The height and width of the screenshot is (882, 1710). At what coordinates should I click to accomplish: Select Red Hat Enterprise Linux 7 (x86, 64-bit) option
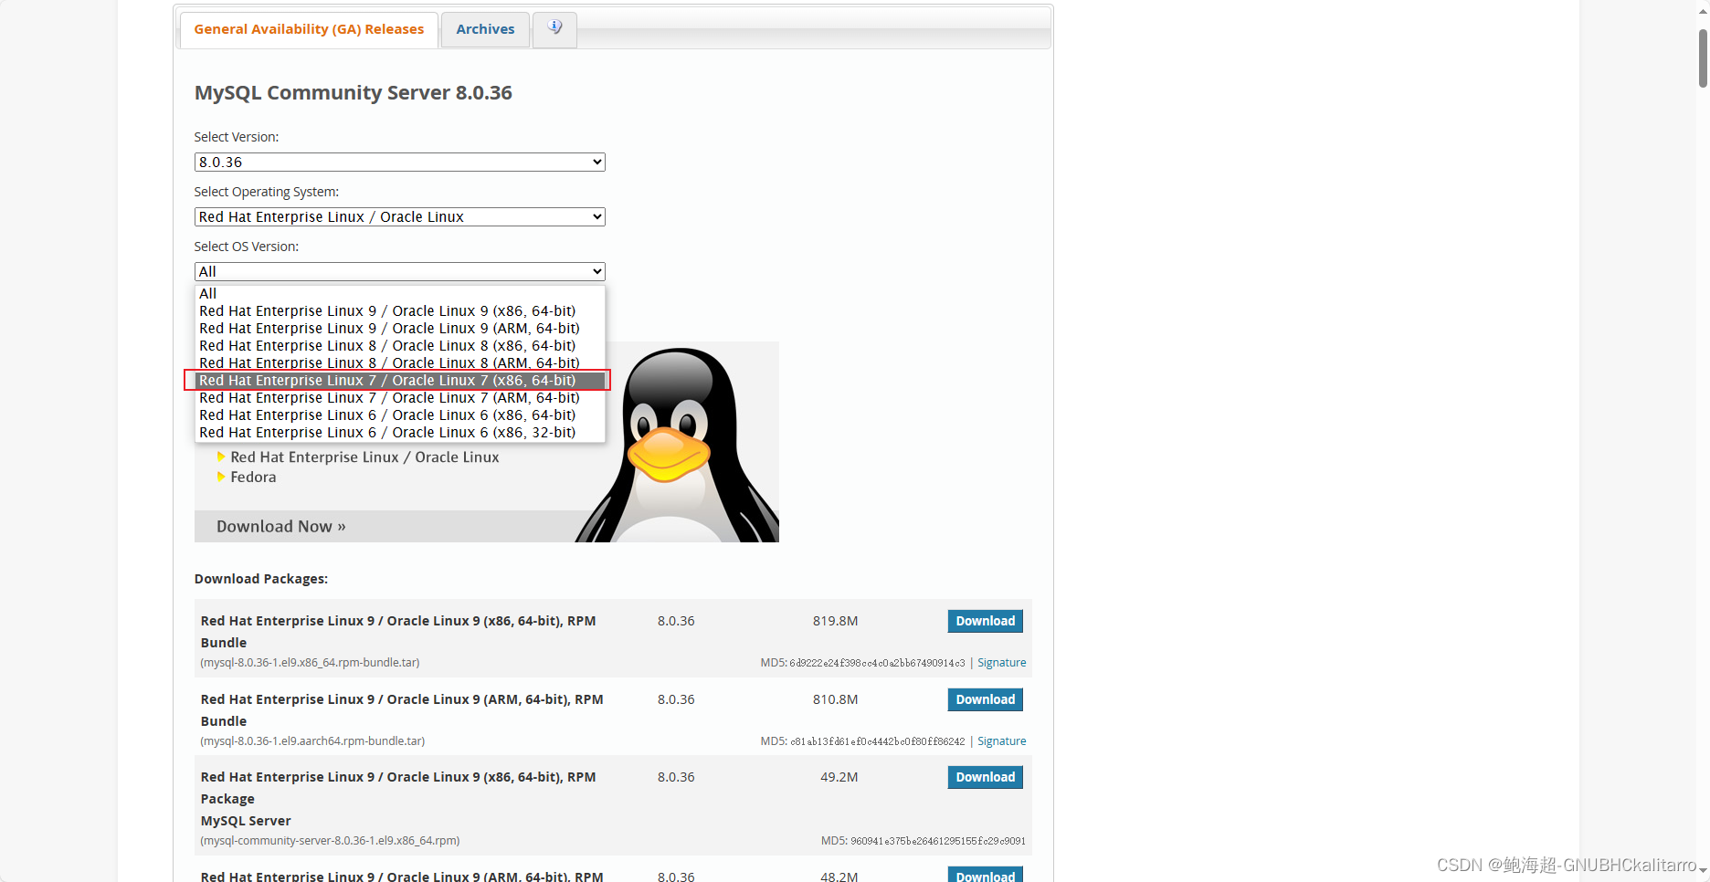coord(399,380)
